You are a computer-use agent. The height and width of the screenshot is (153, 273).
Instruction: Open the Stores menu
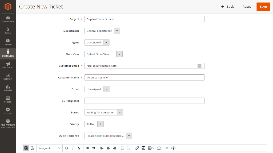point(8,100)
